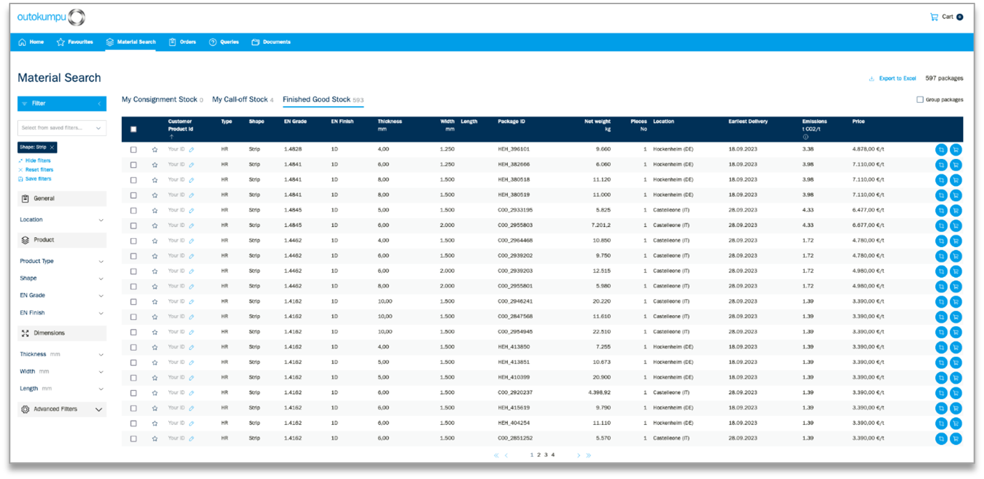This screenshot has height=479, width=984.
Task: Favourite the HEH_396101 row star
Action: 155,149
